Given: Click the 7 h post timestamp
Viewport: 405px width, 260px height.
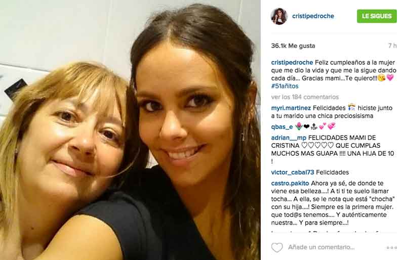Looking at the screenshot, I should coord(392,46).
